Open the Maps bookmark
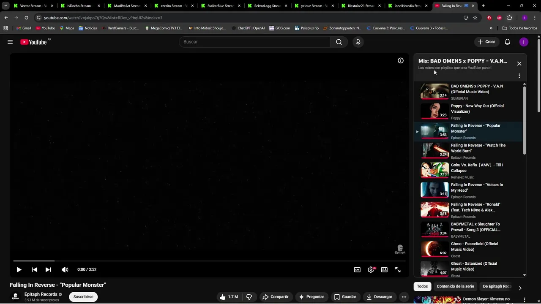Screen dimensions: 541x304 pos(67,28)
